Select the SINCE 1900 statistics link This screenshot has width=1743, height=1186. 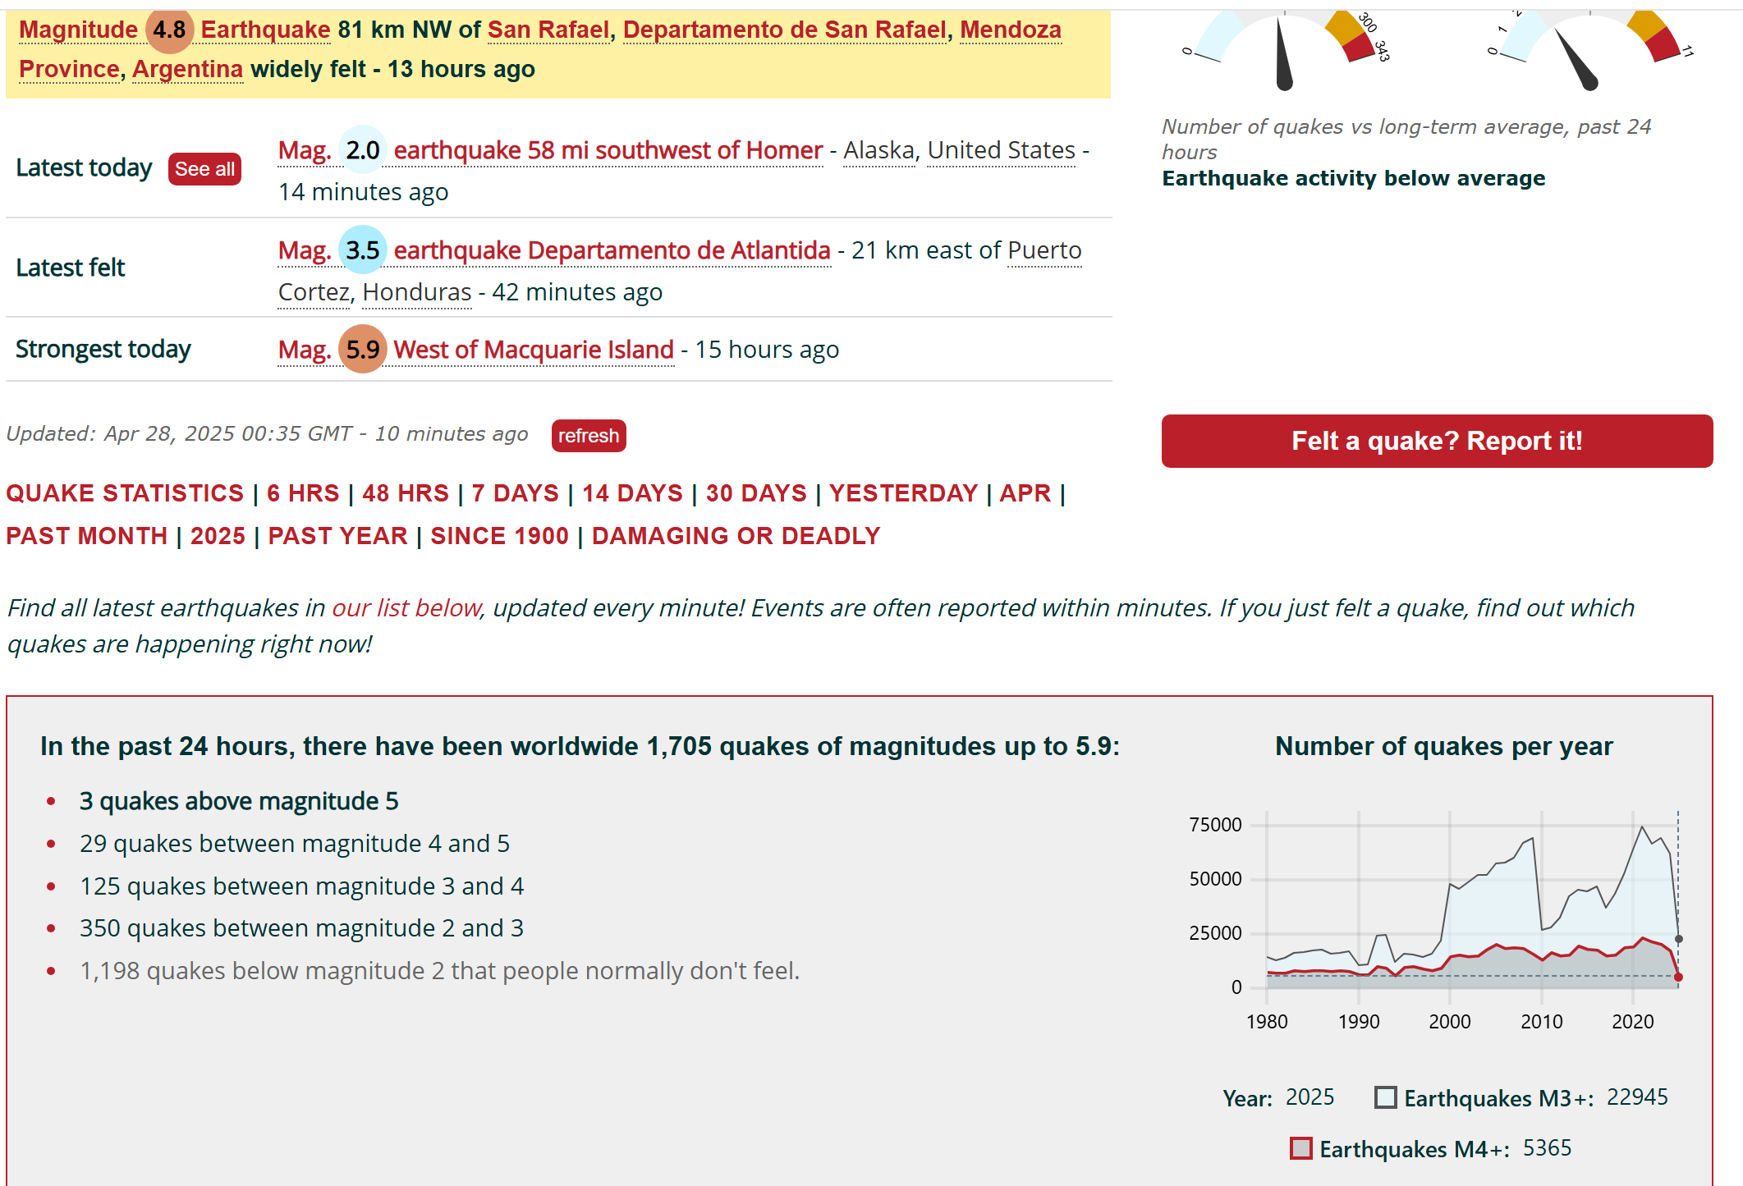[499, 536]
